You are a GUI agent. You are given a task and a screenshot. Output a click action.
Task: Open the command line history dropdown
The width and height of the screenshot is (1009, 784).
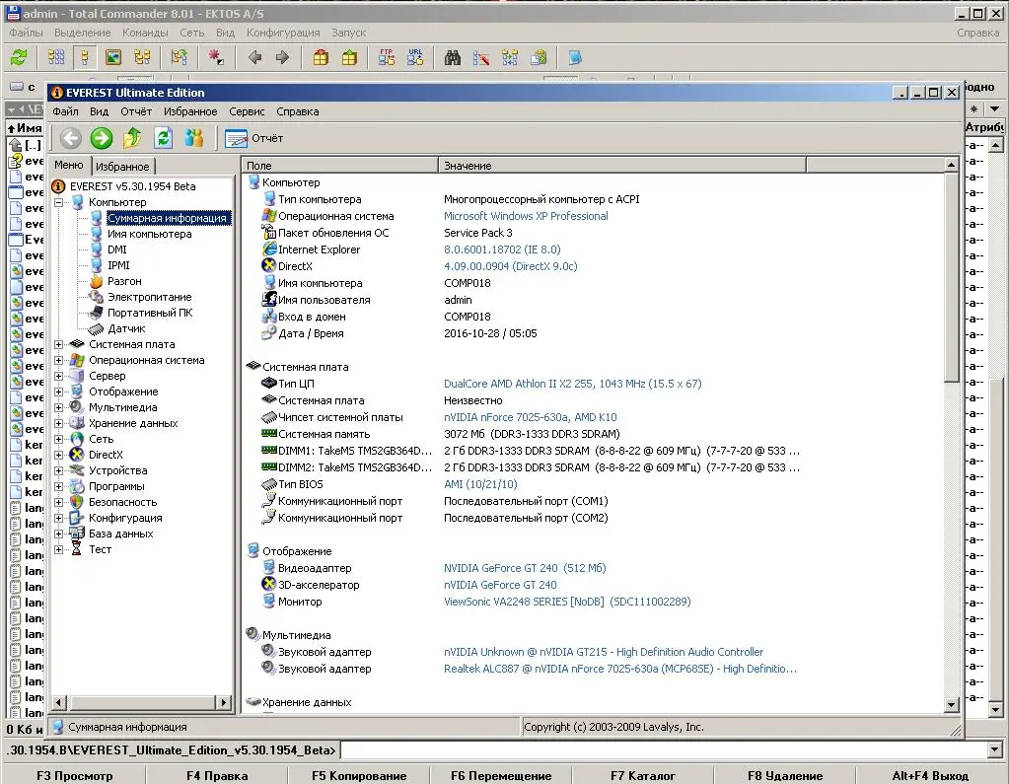995,749
